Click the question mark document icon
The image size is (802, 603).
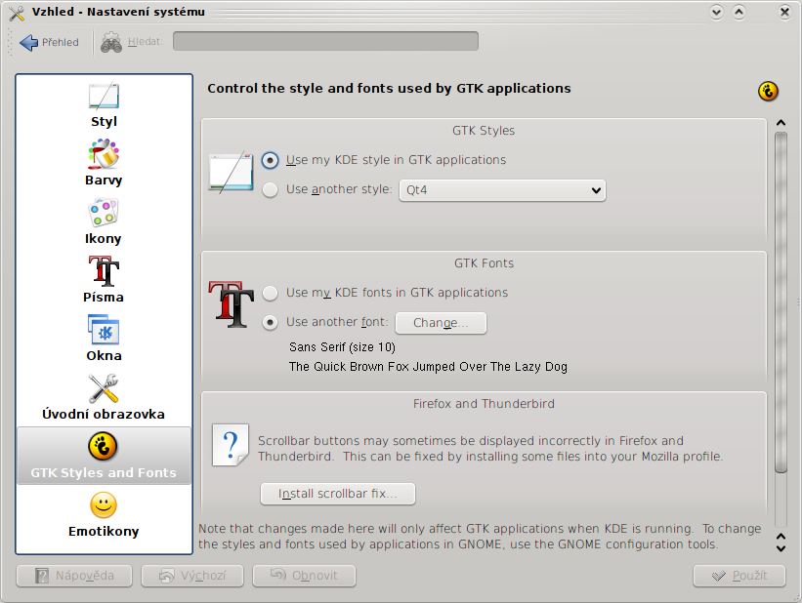[231, 445]
